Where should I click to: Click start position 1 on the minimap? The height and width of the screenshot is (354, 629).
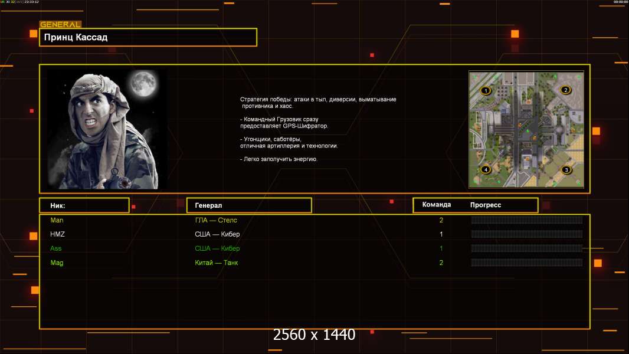pyautogui.click(x=486, y=91)
